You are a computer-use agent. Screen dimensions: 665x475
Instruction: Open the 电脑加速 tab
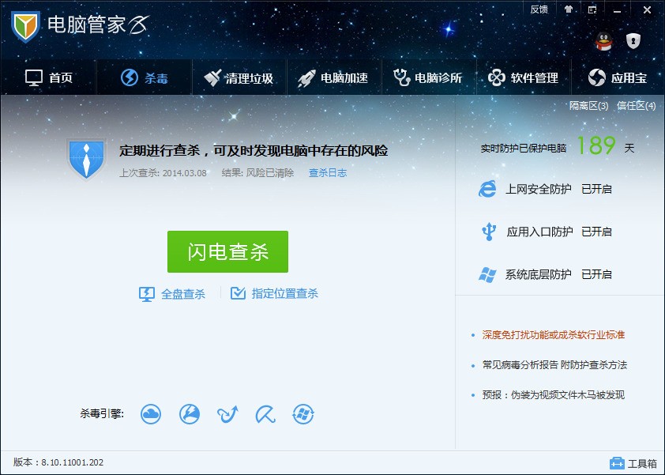[333, 77]
